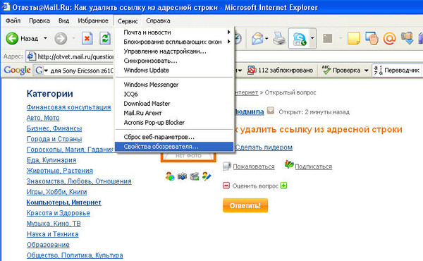Expand Почта и новости submenu
Screen dimensions: 423x261
click(174, 32)
